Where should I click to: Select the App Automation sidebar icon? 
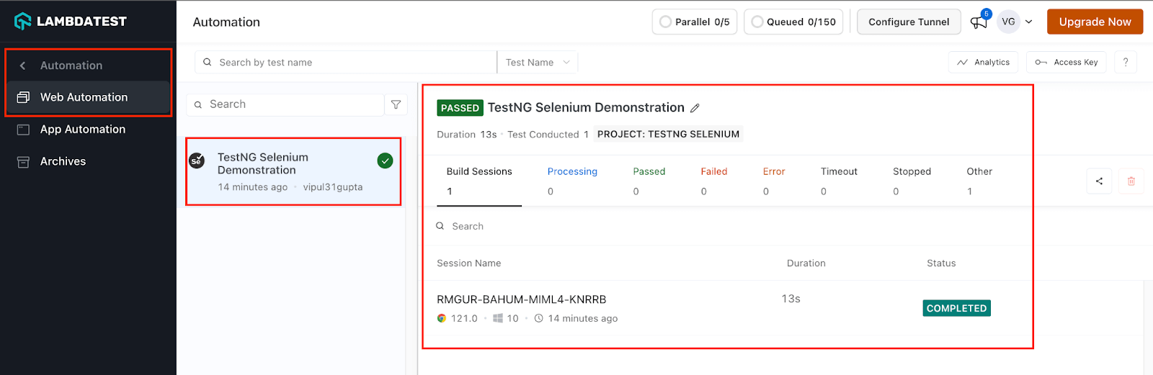pos(23,130)
